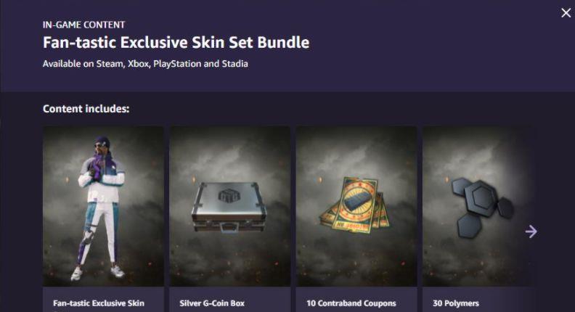Viewport: 575px width, 312px height.
Task: Open the Silver G-Coin Box caption
Action: (x=212, y=303)
